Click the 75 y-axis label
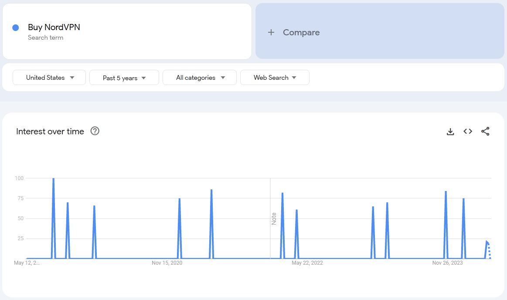Viewport: 507px width, 300px height. pos(20,198)
